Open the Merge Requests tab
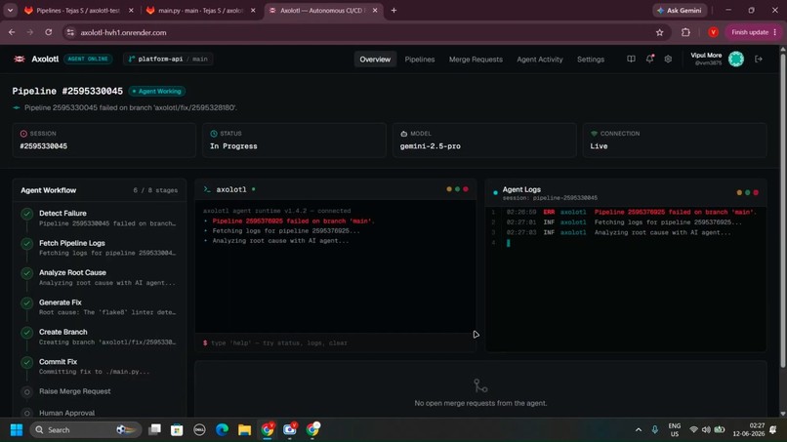 point(476,60)
